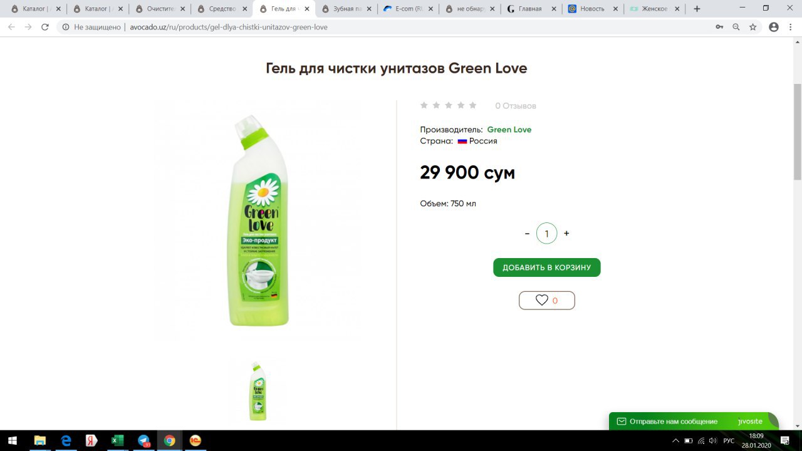Viewport: 802px width, 451px height.
Task: Close the 'Зубная па' tab
Action: 368,9
